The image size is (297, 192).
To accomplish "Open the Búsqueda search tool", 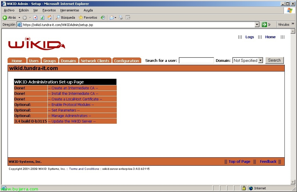I will click(x=66, y=18).
